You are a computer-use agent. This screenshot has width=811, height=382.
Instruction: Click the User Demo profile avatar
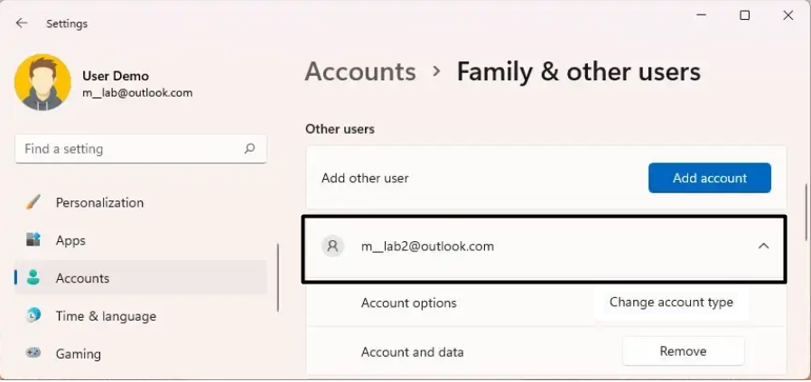click(42, 83)
